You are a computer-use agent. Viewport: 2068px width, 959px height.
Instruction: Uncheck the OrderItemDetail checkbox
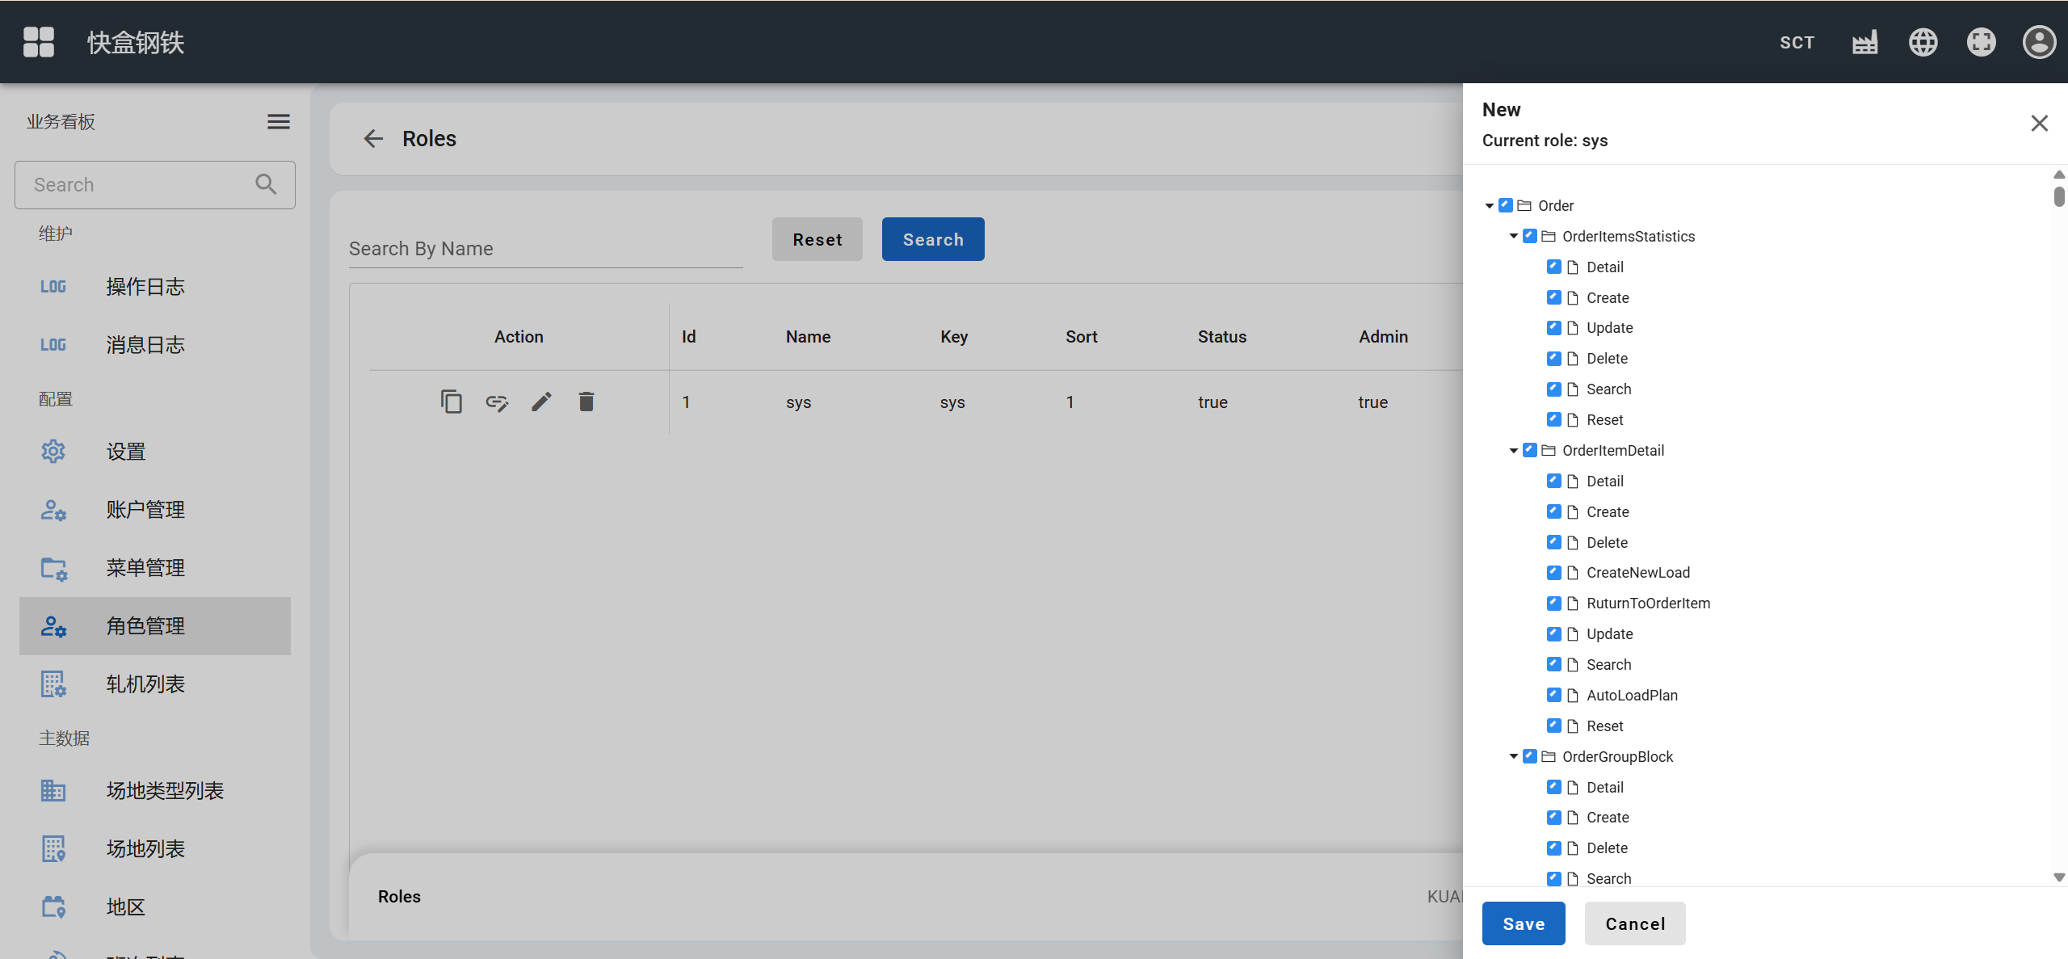(1530, 450)
